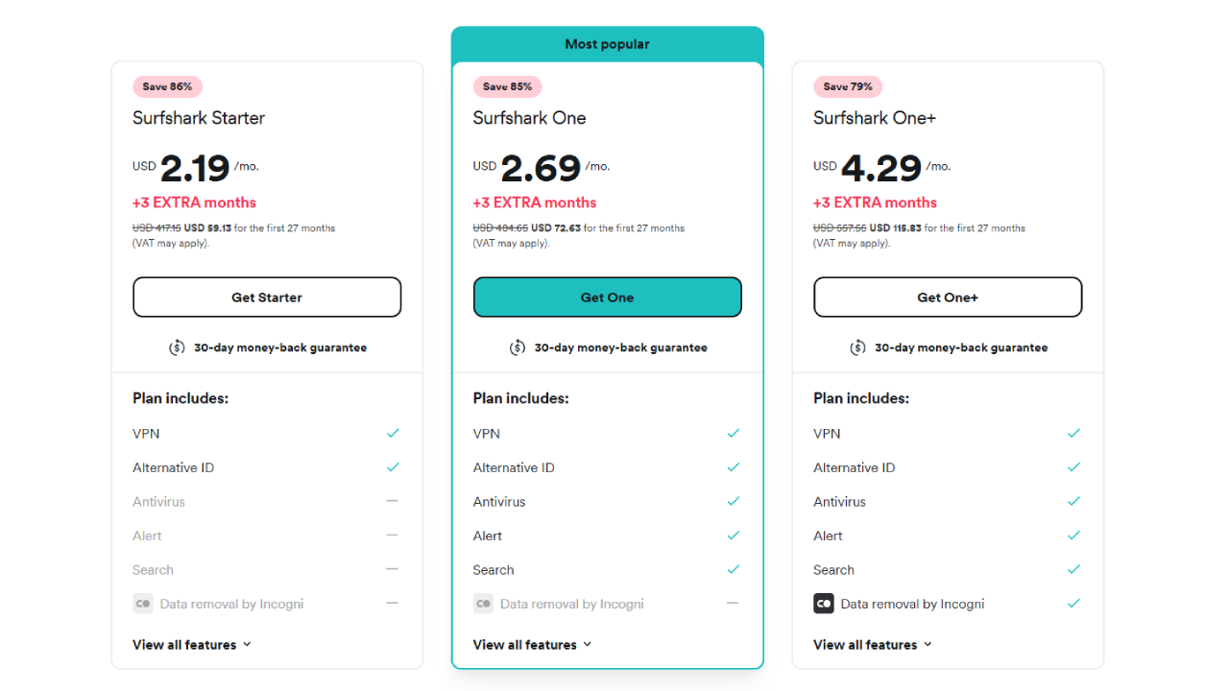
Task: Click Data removal checkmark in One+ plan
Action: pos(1073,604)
